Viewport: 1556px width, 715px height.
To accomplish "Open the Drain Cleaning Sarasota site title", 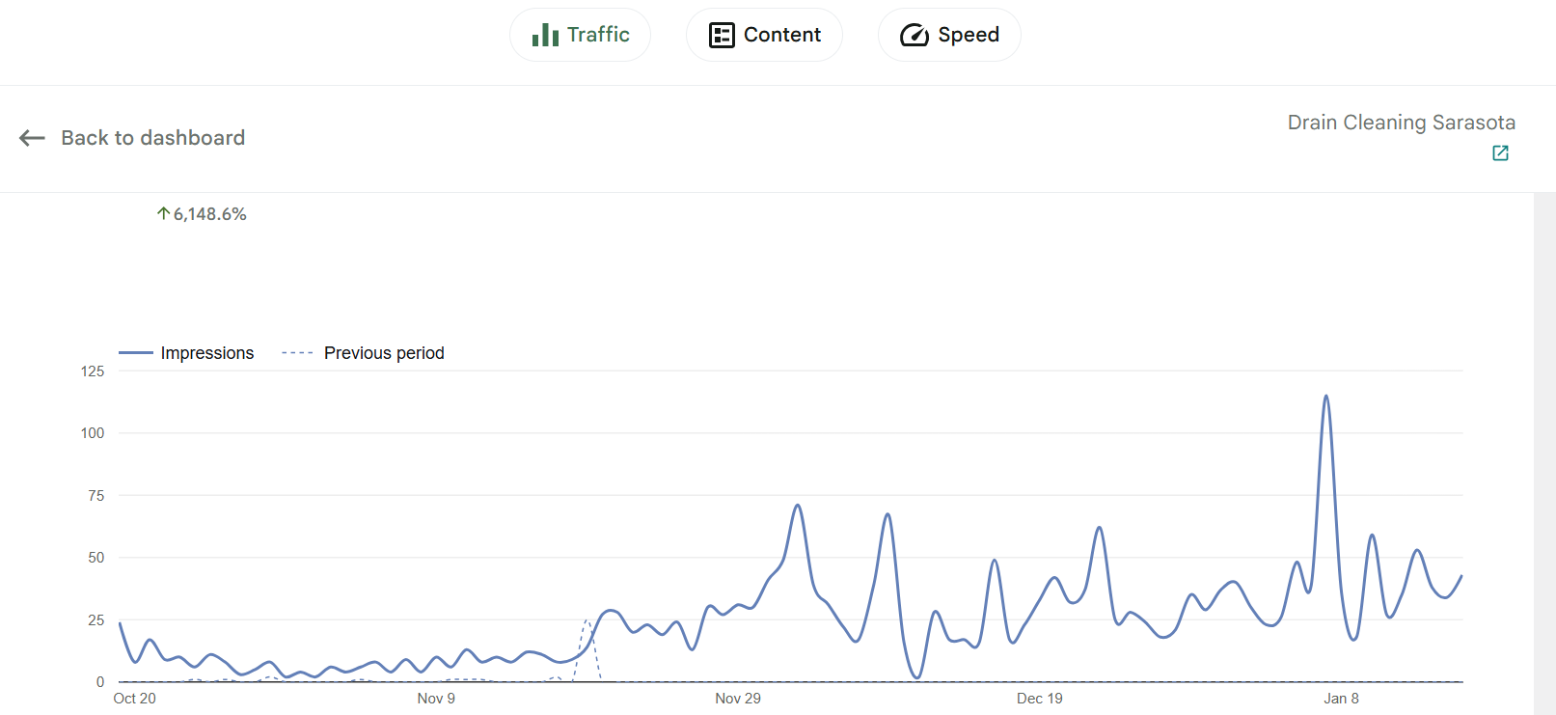I will (1401, 123).
